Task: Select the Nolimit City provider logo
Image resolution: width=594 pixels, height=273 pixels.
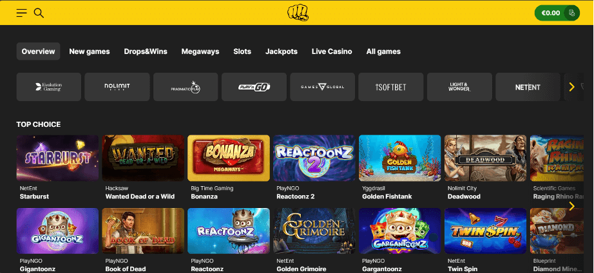Action: tap(117, 87)
